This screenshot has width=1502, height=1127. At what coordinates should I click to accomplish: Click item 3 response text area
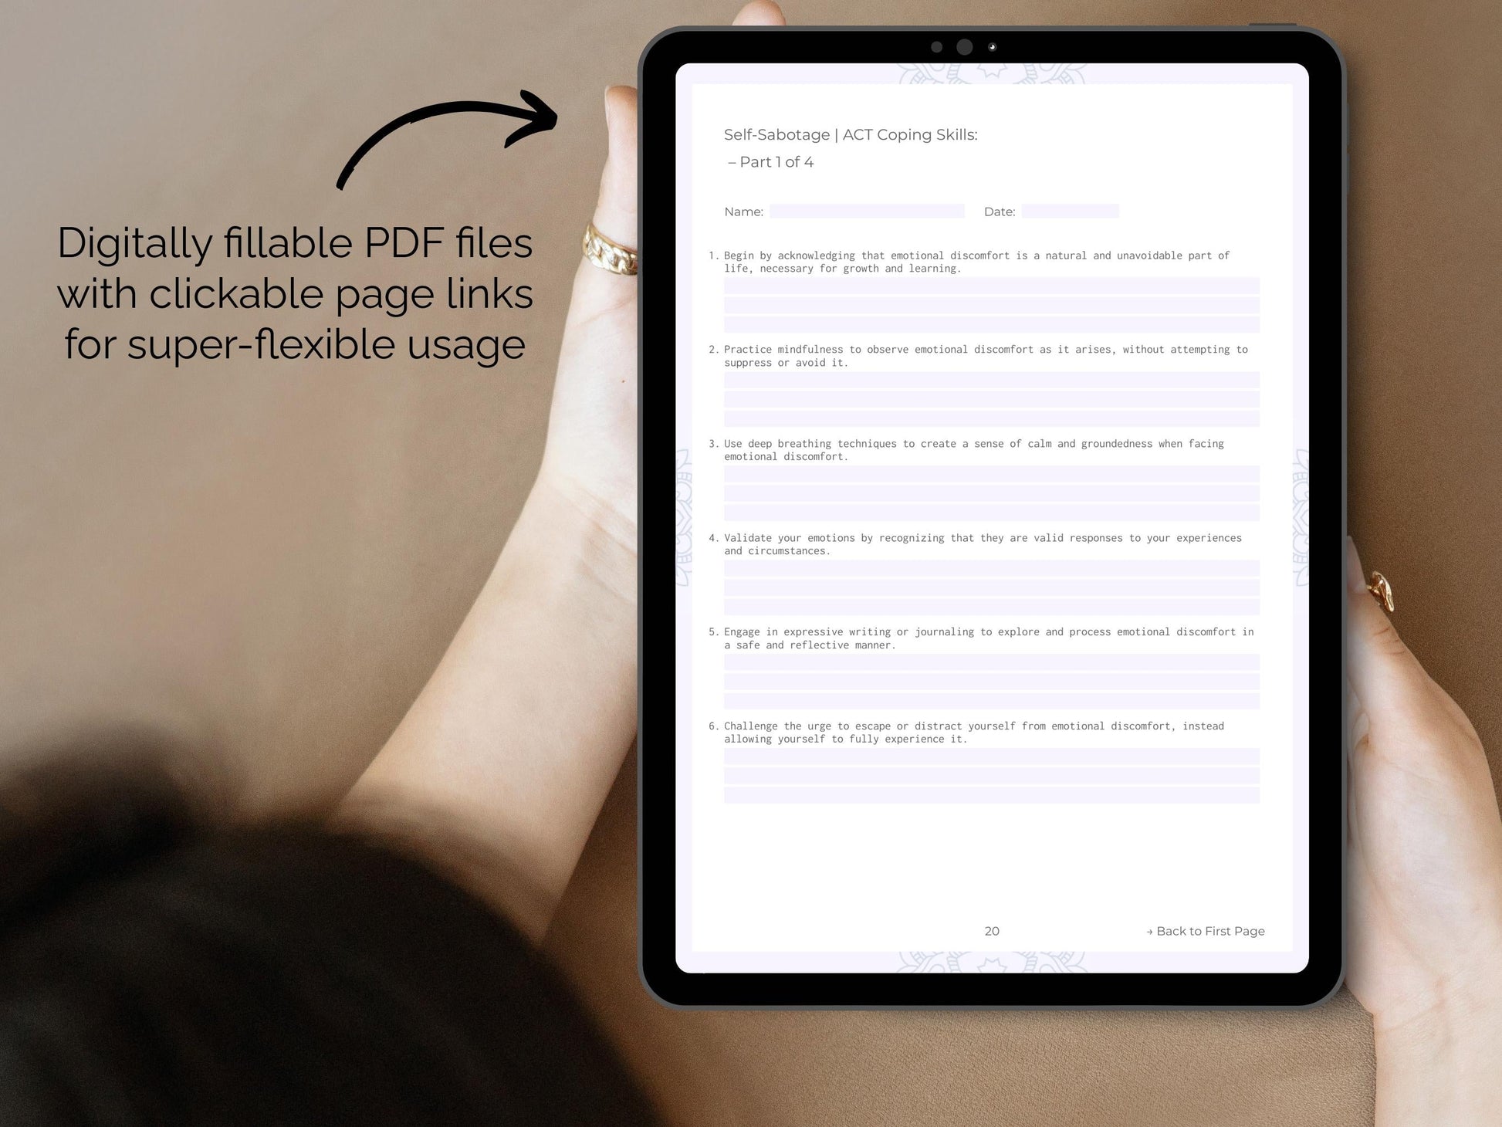click(987, 491)
